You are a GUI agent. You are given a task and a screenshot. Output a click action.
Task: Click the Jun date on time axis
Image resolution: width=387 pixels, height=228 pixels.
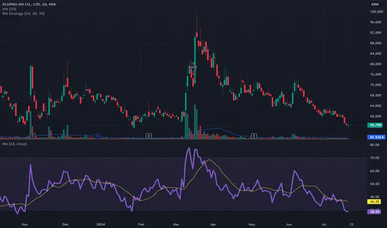coord(289,224)
